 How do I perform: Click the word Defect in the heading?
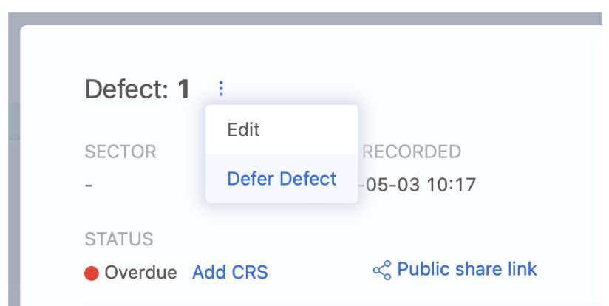[127, 90]
